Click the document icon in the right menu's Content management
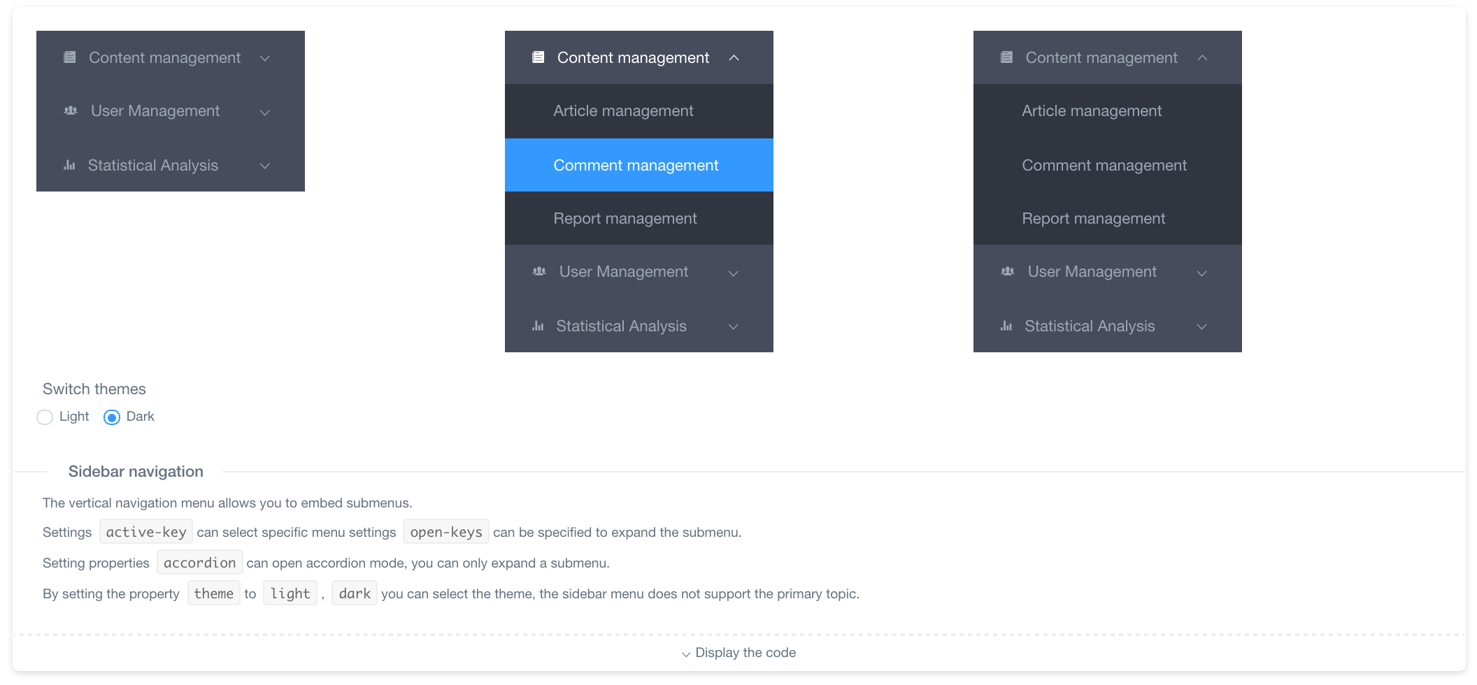Screen dimensions: 1477x685 tap(1006, 57)
